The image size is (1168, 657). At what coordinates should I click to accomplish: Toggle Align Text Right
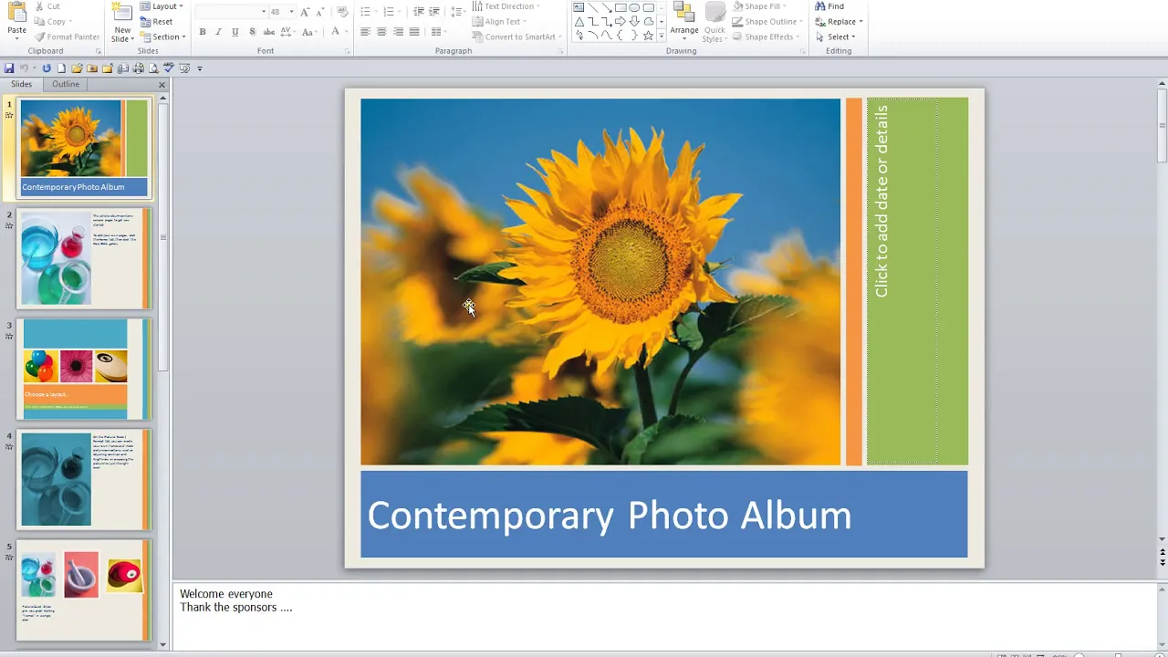(x=398, y=31)
